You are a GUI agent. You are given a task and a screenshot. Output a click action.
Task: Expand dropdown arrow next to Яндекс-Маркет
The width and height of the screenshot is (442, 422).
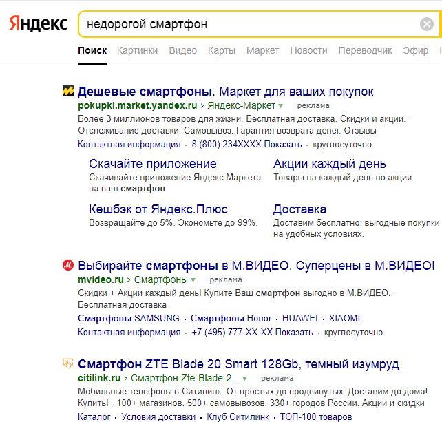(x=281, y=106)
